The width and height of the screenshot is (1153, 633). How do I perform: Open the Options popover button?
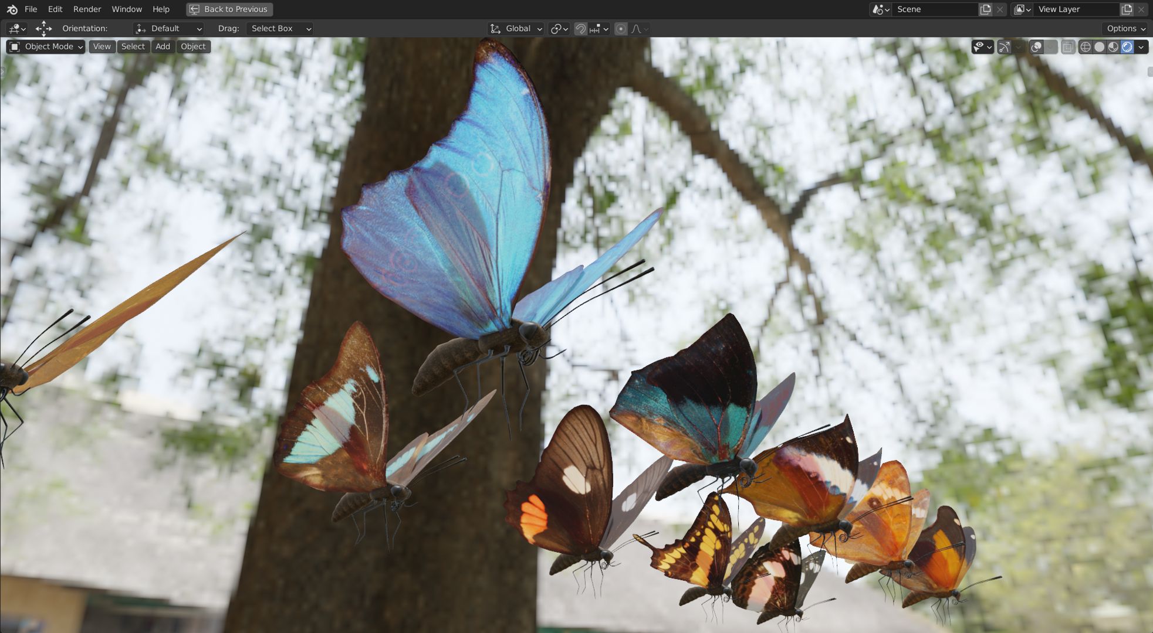tap(1125, 29)
